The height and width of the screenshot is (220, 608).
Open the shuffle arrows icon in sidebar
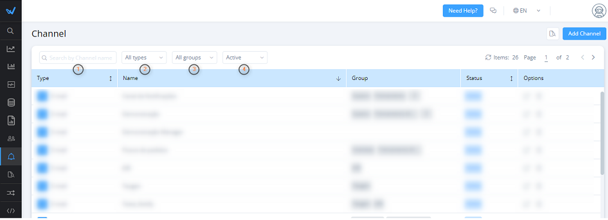pyautogui.click(x=11, y=192)
